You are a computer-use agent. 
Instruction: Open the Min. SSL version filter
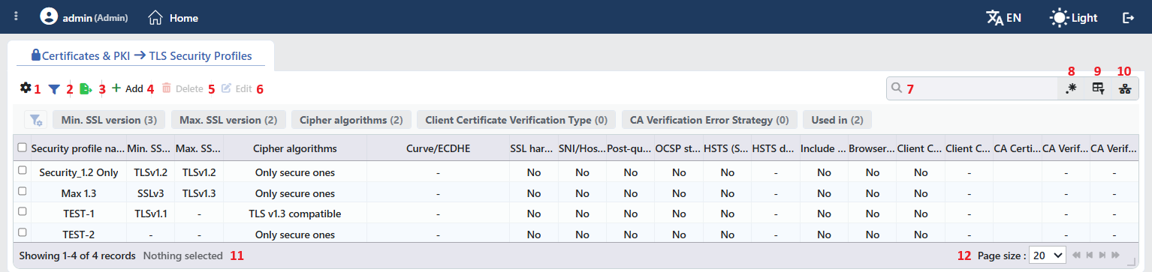pyautogui.click(x=108, y=120)
